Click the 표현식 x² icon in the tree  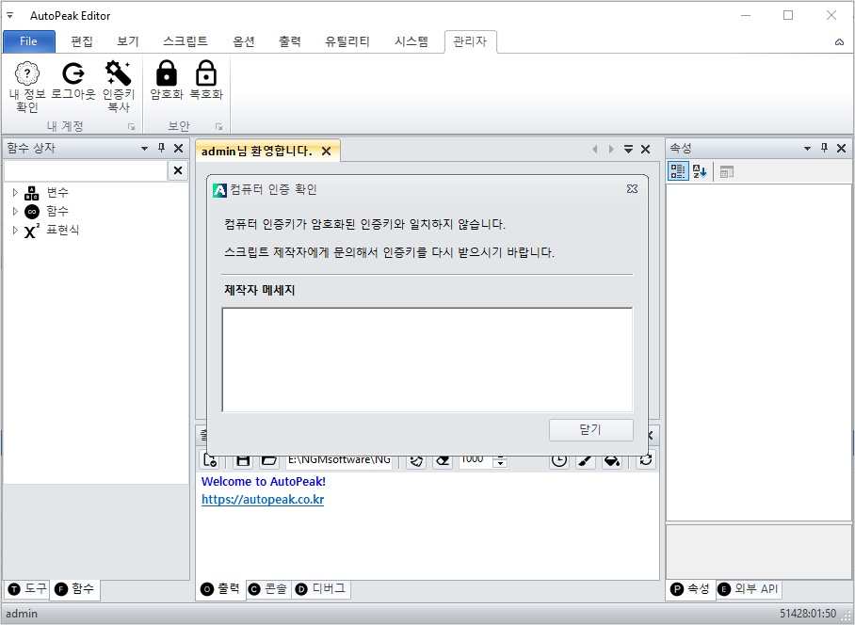tap(32, 231)
